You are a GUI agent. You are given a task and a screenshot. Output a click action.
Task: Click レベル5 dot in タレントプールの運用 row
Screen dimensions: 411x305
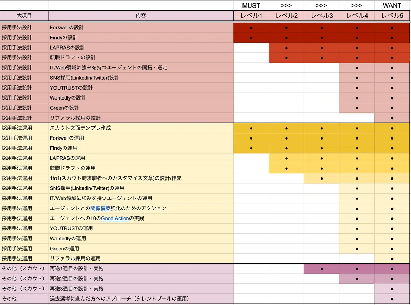392,299
